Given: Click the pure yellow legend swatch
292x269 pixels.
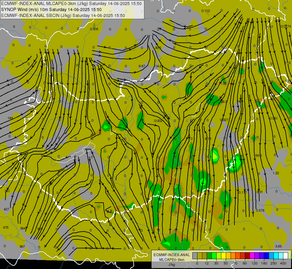Looking at the screenshot, I should pyautogui.click(x=224, y=256).
